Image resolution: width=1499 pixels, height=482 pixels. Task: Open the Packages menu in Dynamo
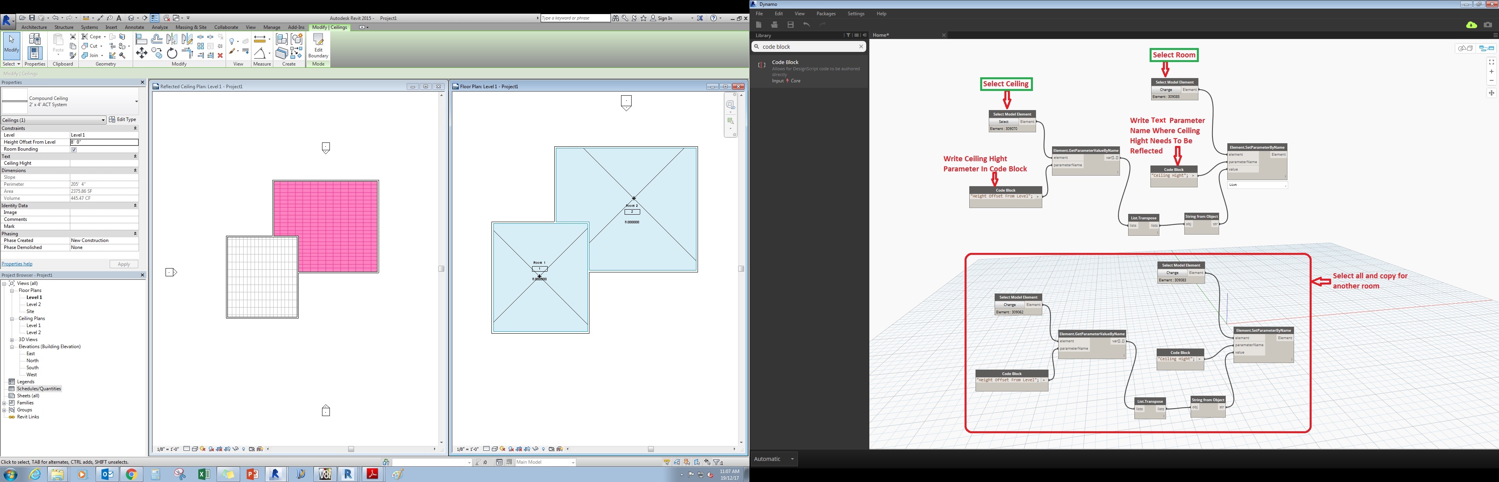[x=826, y=13]
